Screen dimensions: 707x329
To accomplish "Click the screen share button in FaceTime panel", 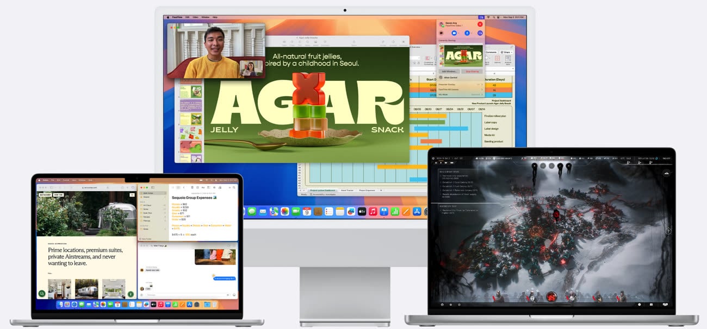I will click(x=480, y=33).
